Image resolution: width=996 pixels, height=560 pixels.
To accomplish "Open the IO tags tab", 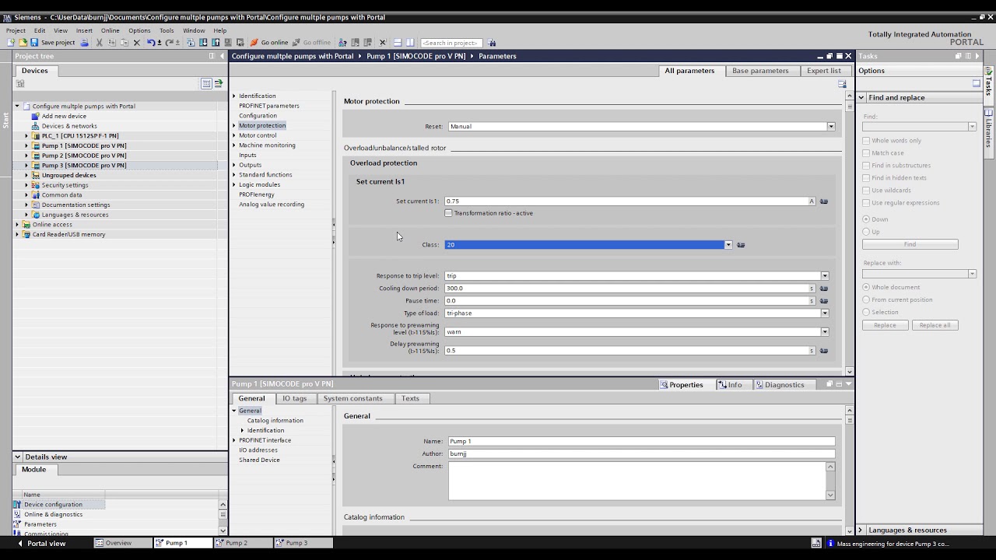I will (x=294, y=398).
